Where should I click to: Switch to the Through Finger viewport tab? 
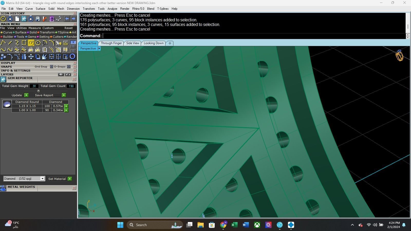click(111, 43)
